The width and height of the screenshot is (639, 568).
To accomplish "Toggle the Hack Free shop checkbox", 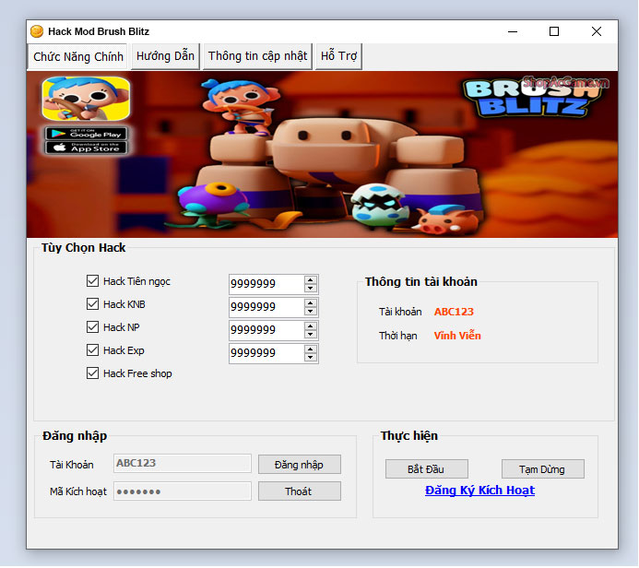I will [92, 373].
